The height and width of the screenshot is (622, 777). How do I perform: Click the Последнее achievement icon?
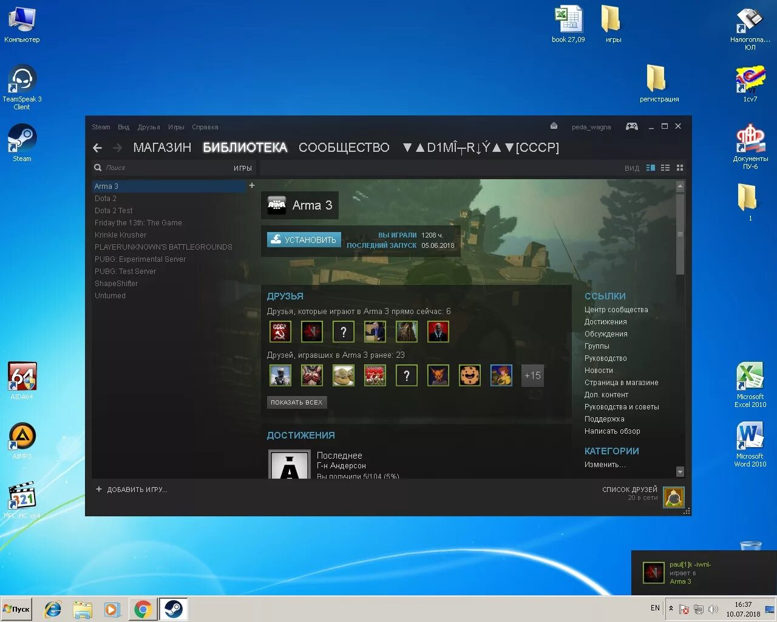(290, 465)
